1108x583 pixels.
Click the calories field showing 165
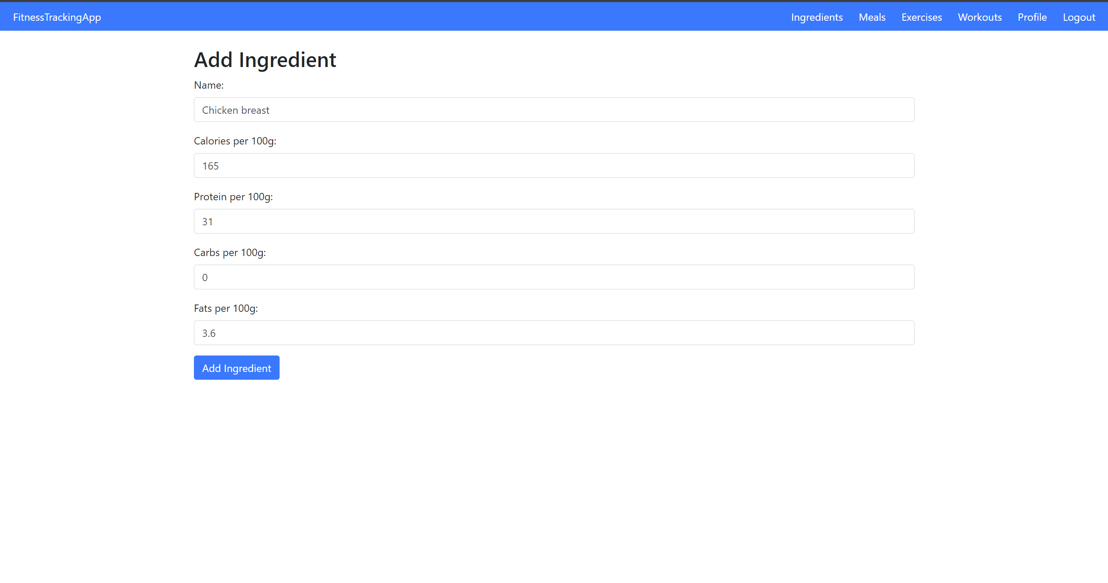tap(554, 166)
